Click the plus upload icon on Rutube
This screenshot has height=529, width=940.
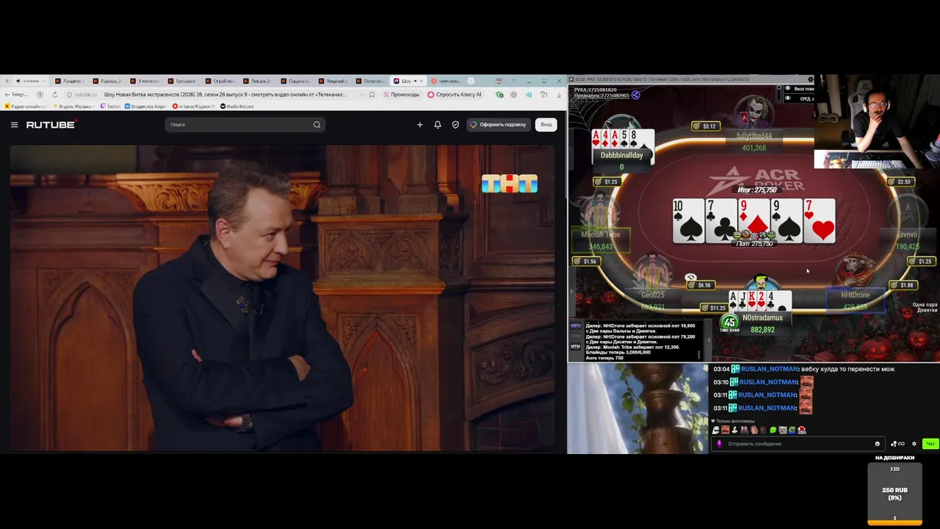point(420,125)
